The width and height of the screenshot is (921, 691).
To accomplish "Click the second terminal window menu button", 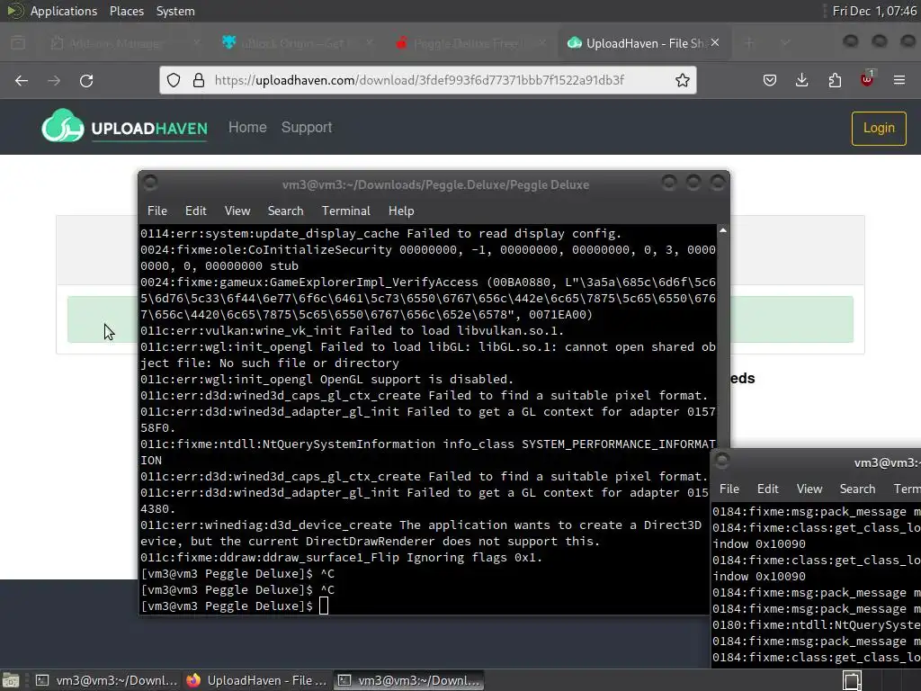I will (722, 462).
